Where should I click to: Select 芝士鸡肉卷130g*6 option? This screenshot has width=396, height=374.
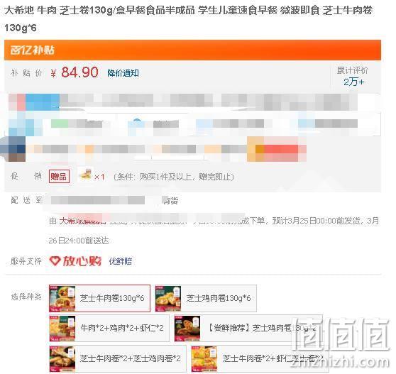tap(206, 298)
